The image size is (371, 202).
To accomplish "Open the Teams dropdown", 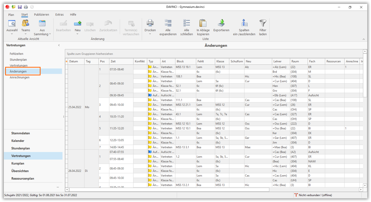I will (26, 34).
